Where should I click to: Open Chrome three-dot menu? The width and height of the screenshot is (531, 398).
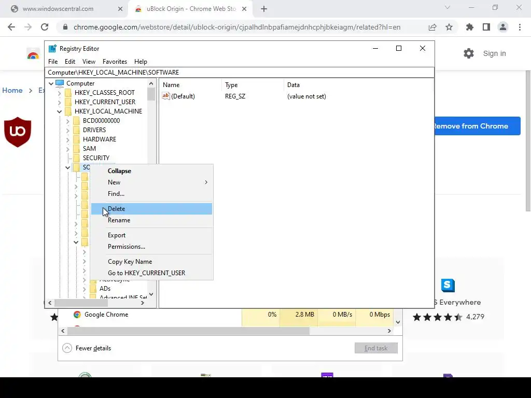click(x=520, y=27)
